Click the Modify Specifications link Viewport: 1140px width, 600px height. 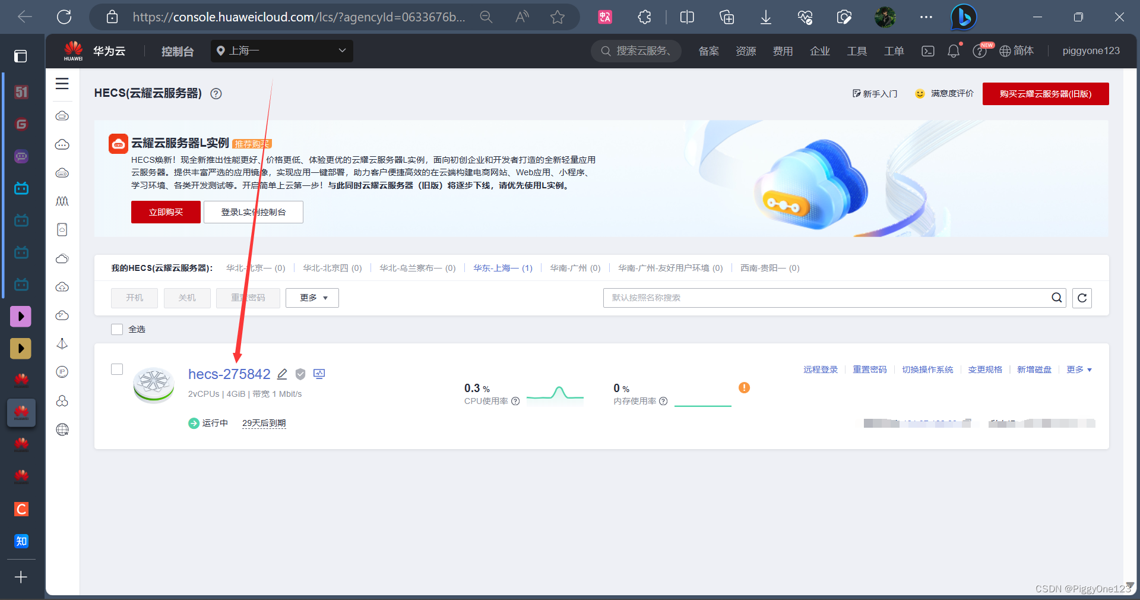(x=985, y=370)
